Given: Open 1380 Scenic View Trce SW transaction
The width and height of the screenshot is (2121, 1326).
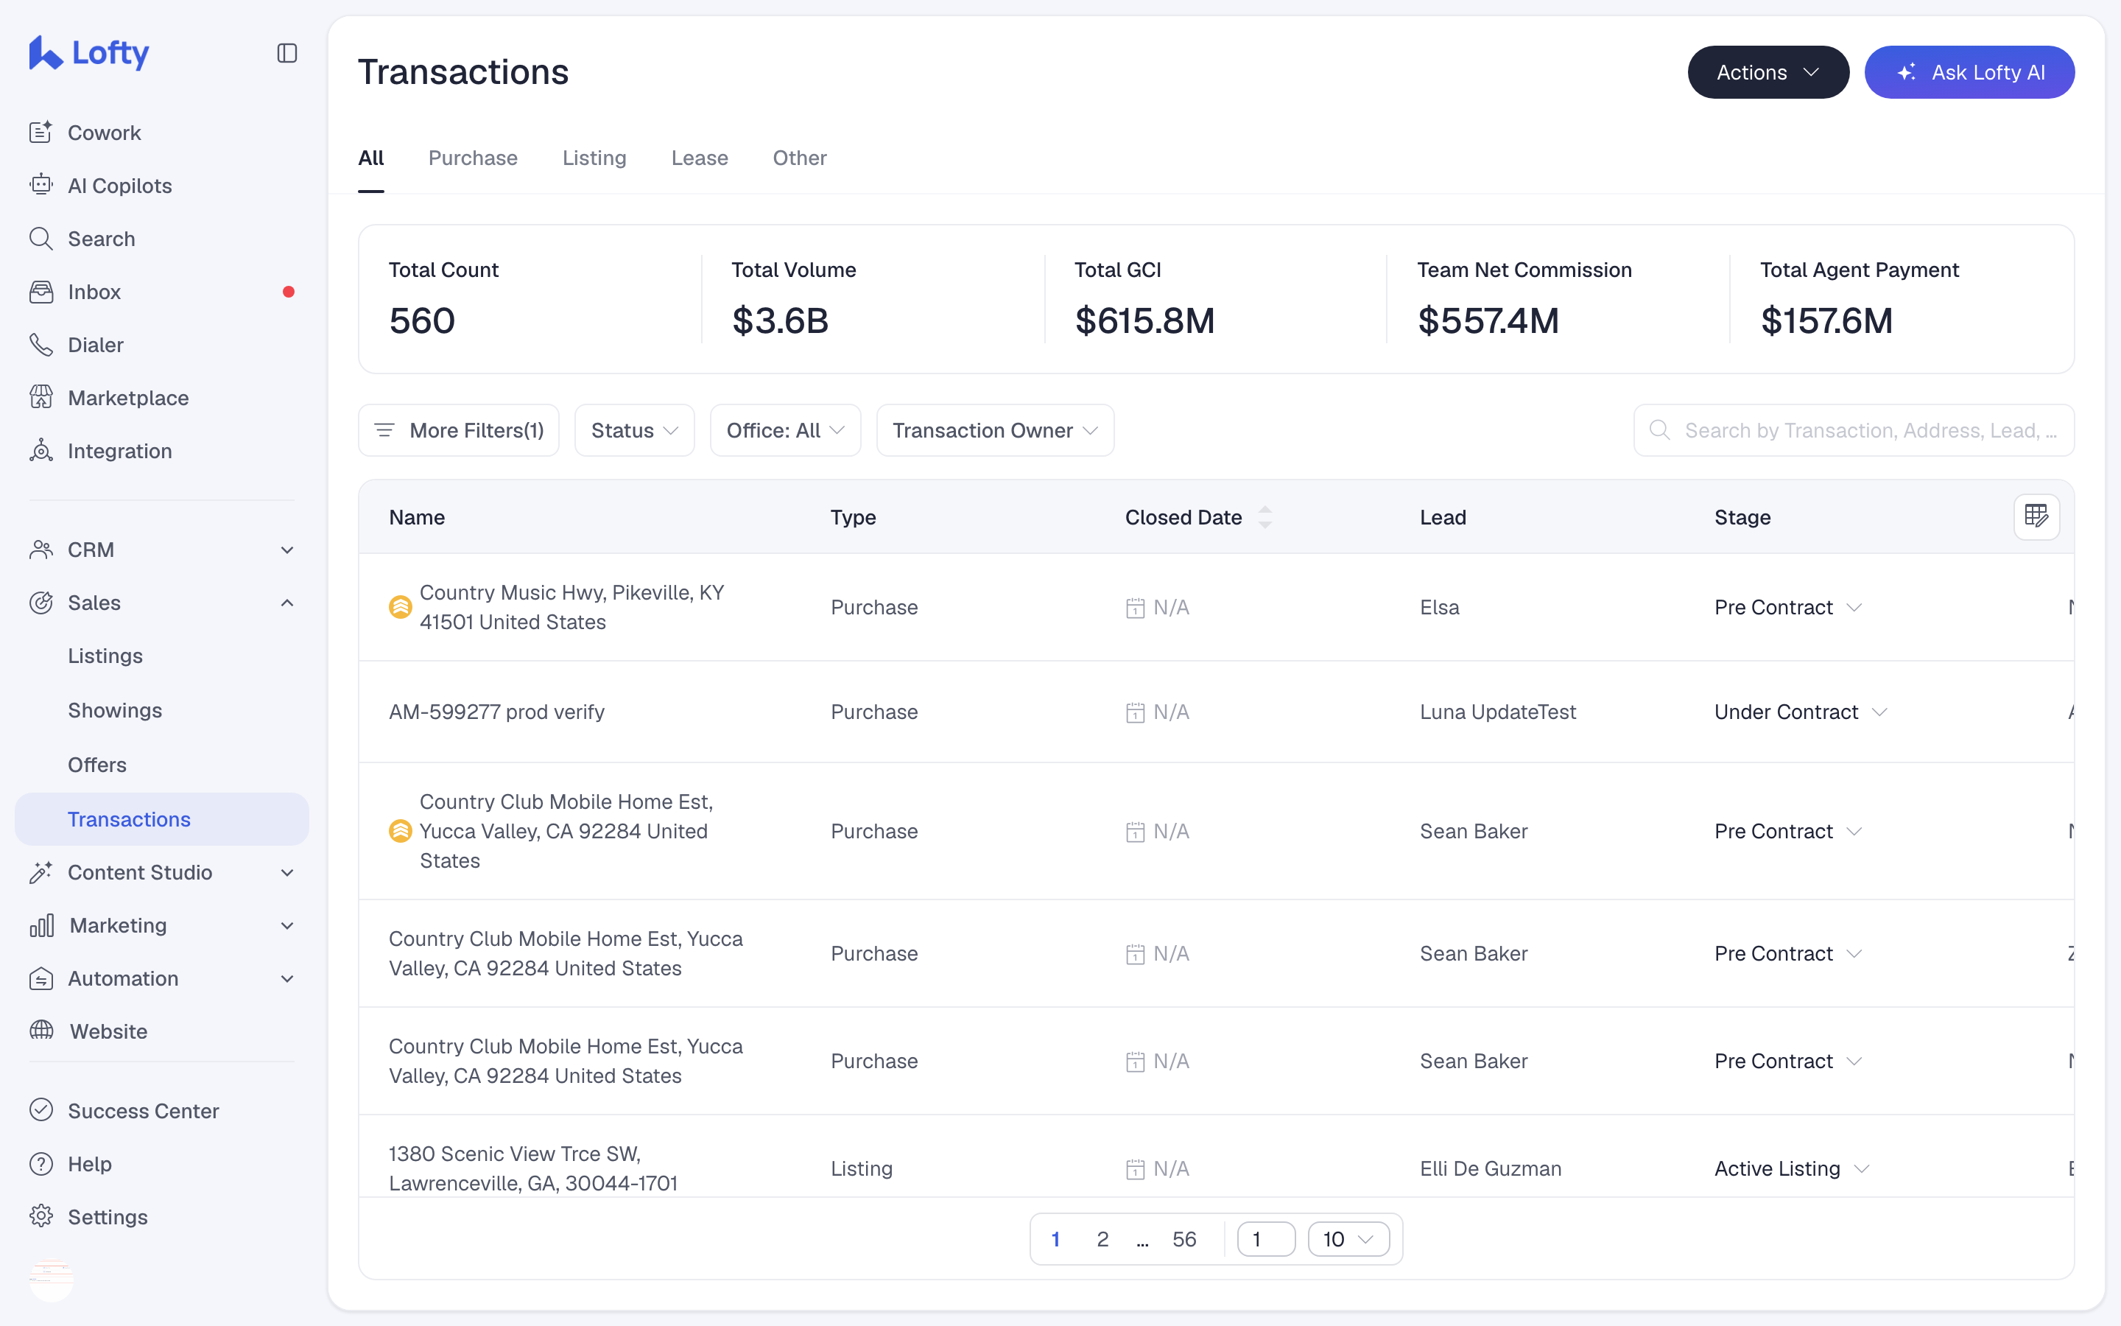Looking at the screenshot, I should point(533,1169).
